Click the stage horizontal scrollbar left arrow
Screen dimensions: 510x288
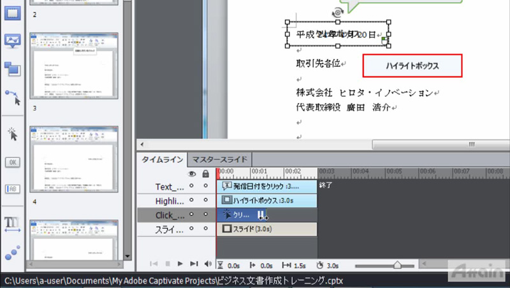[x=142, y=145]
